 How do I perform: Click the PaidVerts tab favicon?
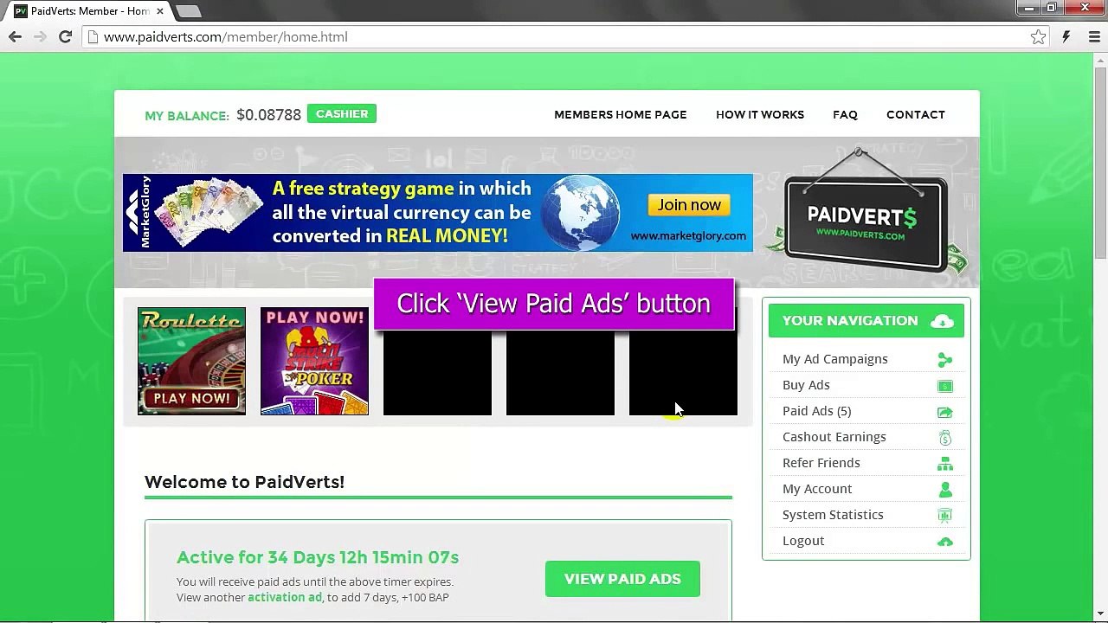(x=20, y=11)
